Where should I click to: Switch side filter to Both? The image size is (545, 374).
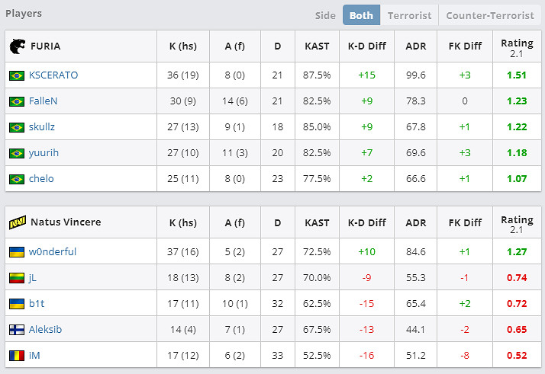[362, 15]
